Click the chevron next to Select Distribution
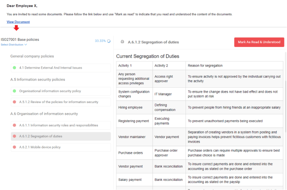287x190 pixels. click(26, 44)
